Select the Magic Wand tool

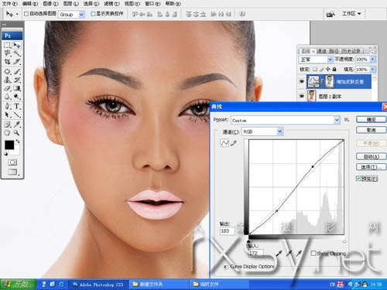17,53
